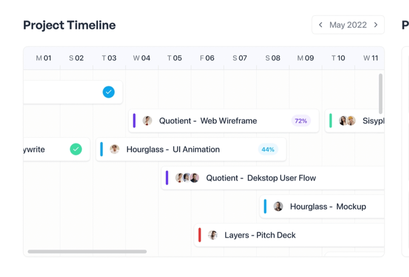Click the horizontal timeline scrollbar
Viewport: 409px width, 277px height.
(87, 251)
